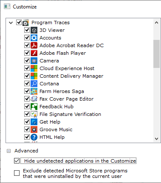161x183 pixels.
Task: Select the 3D Viewer entry
Action: 52,30
